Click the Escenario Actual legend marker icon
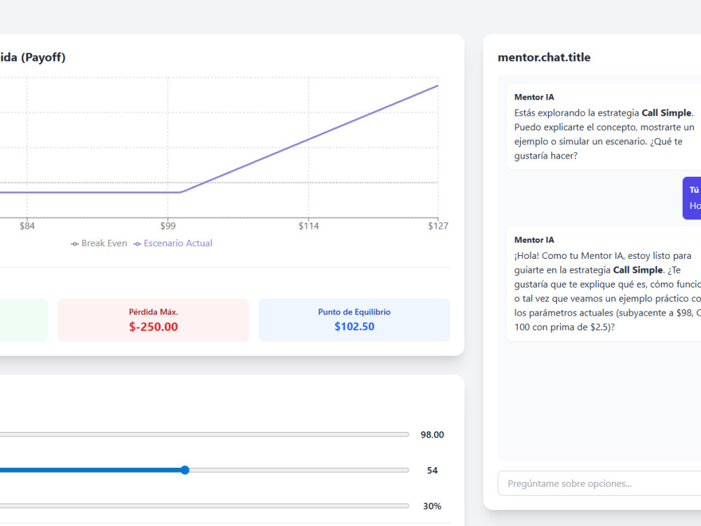Image resolution: width=701 pixels, height=526 pixels. pos(137,244)
